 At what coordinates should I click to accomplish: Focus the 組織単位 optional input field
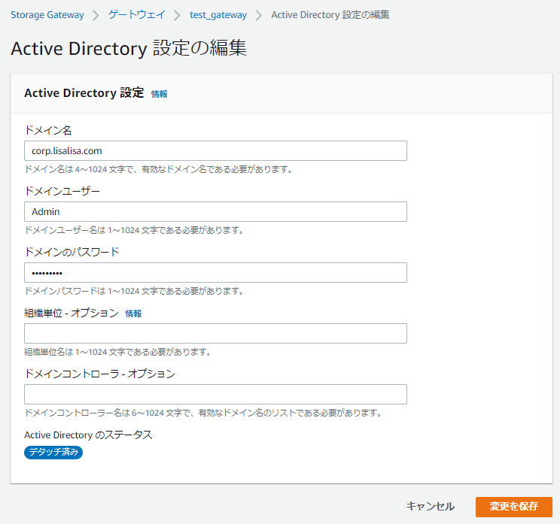[215, 334]
